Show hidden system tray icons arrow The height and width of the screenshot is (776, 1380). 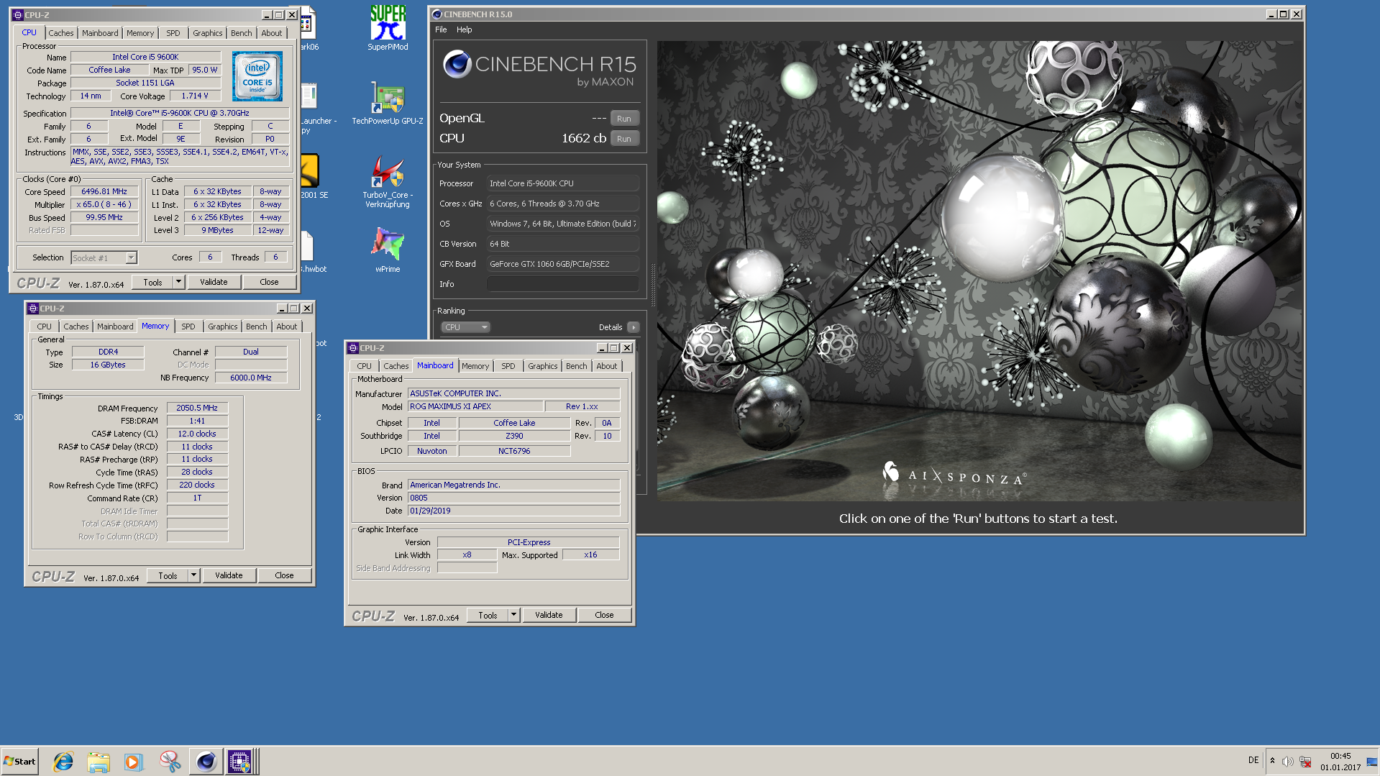tap(1272, 761)
